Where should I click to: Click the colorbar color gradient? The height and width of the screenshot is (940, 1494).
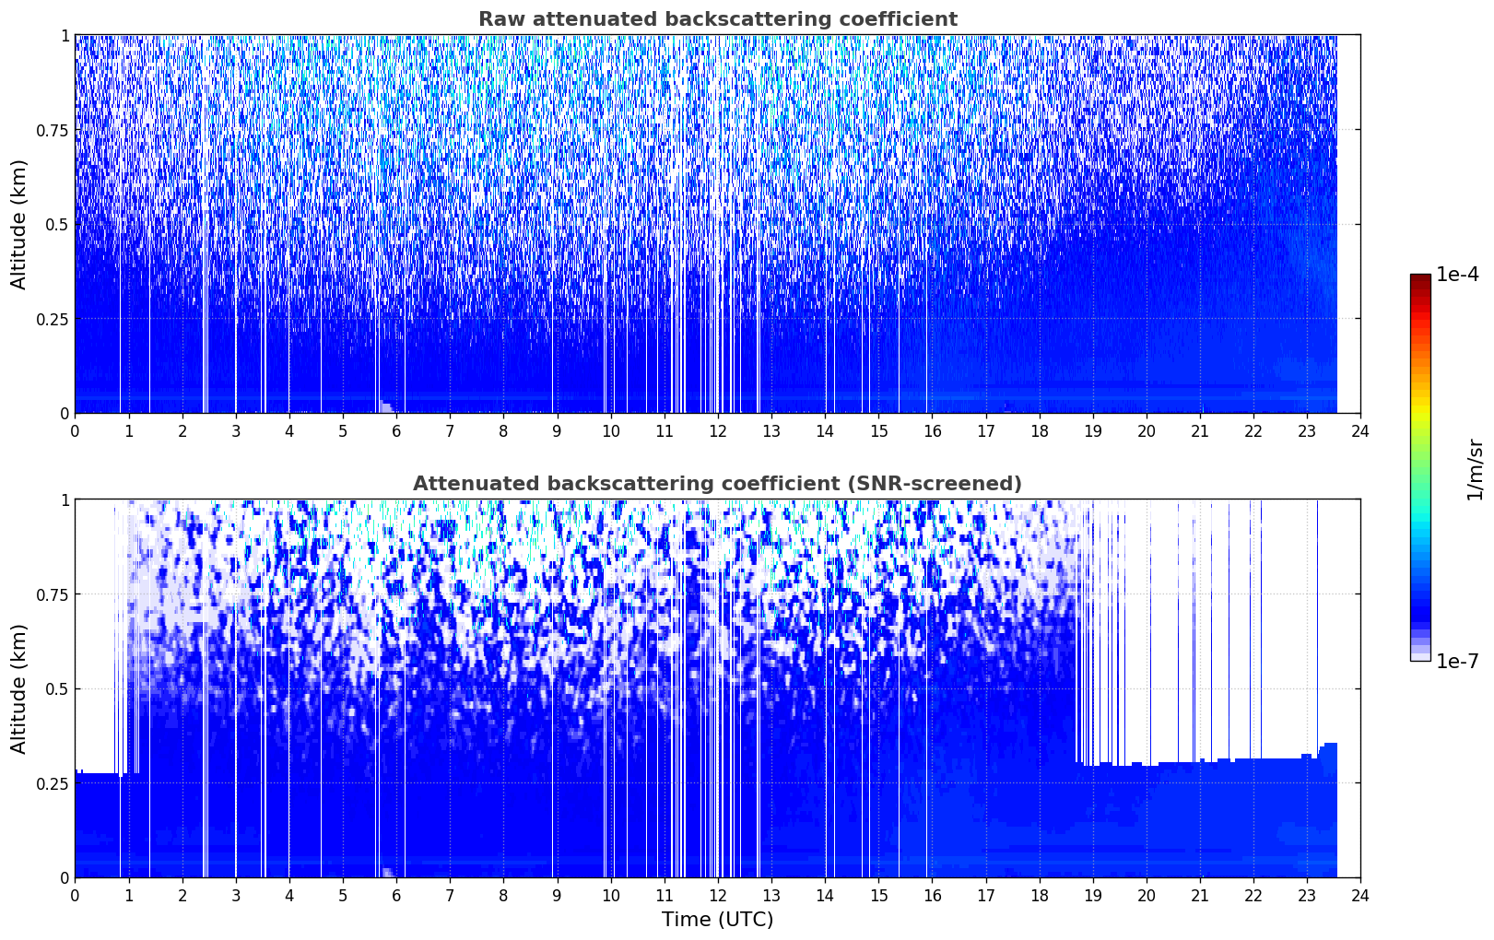1420,467
